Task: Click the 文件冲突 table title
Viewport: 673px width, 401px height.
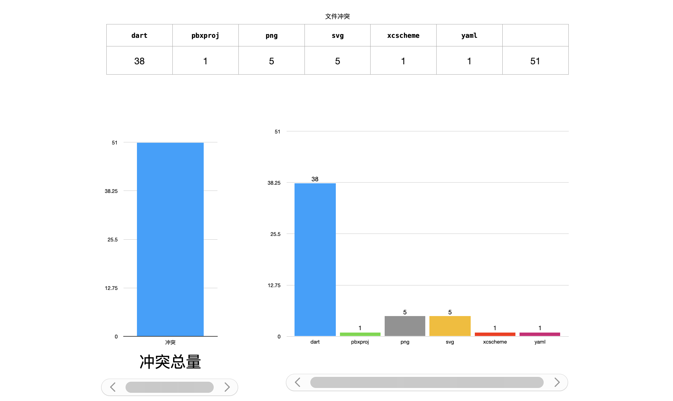Action: 338,17
